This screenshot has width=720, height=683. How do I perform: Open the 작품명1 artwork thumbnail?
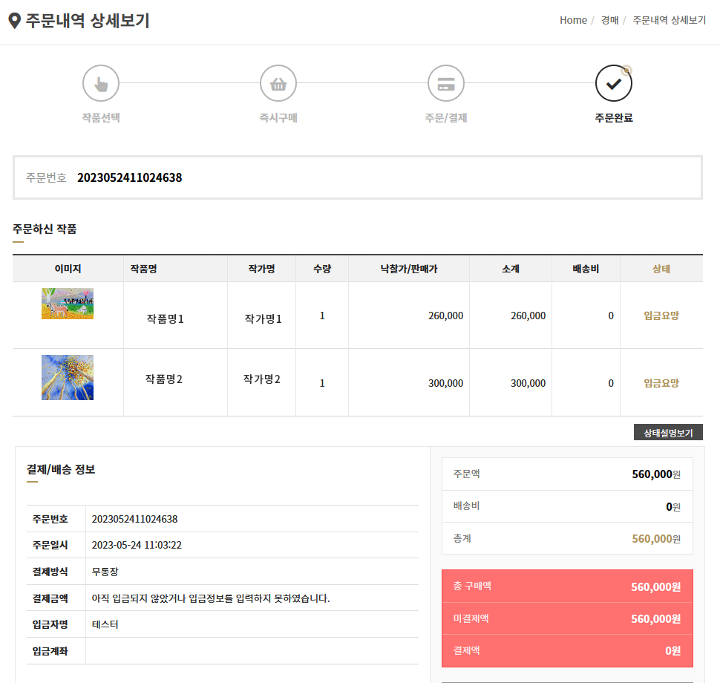(x=68, y=304)
